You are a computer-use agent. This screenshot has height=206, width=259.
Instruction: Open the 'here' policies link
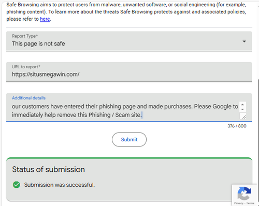coord(45,19)
